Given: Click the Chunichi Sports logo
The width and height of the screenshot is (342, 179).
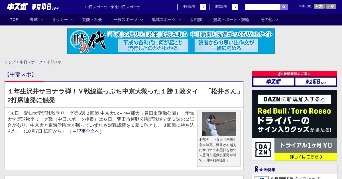Looking at the screenshot, I should tap(17, 7).
